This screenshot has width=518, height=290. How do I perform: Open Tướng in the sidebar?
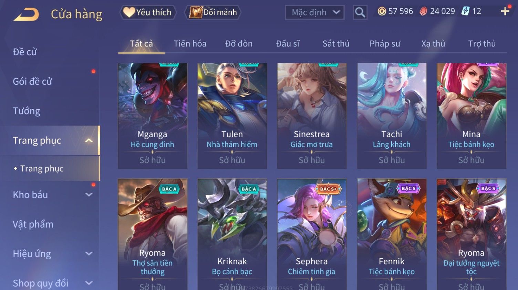pos(27,111)
